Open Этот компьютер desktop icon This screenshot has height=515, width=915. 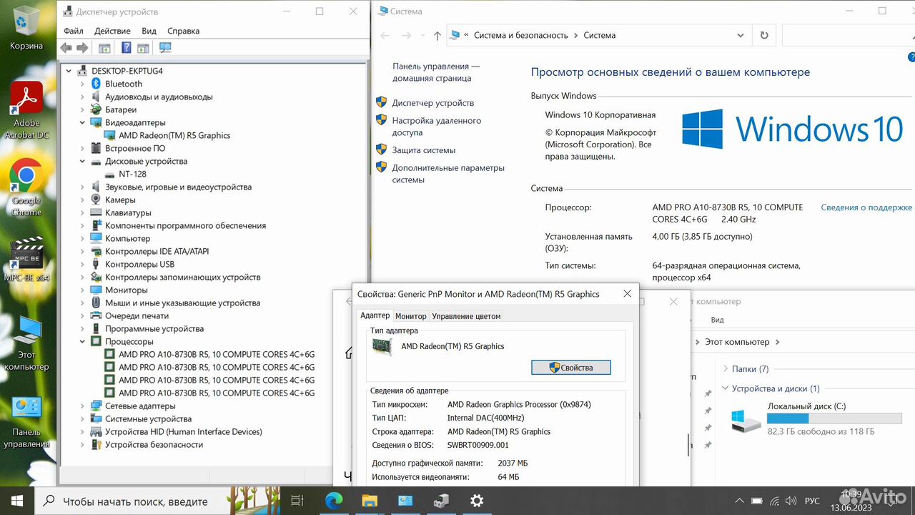pyautogui.click(x=26, y=343)
